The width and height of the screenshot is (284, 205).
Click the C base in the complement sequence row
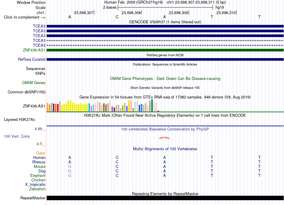coord(117,17)
